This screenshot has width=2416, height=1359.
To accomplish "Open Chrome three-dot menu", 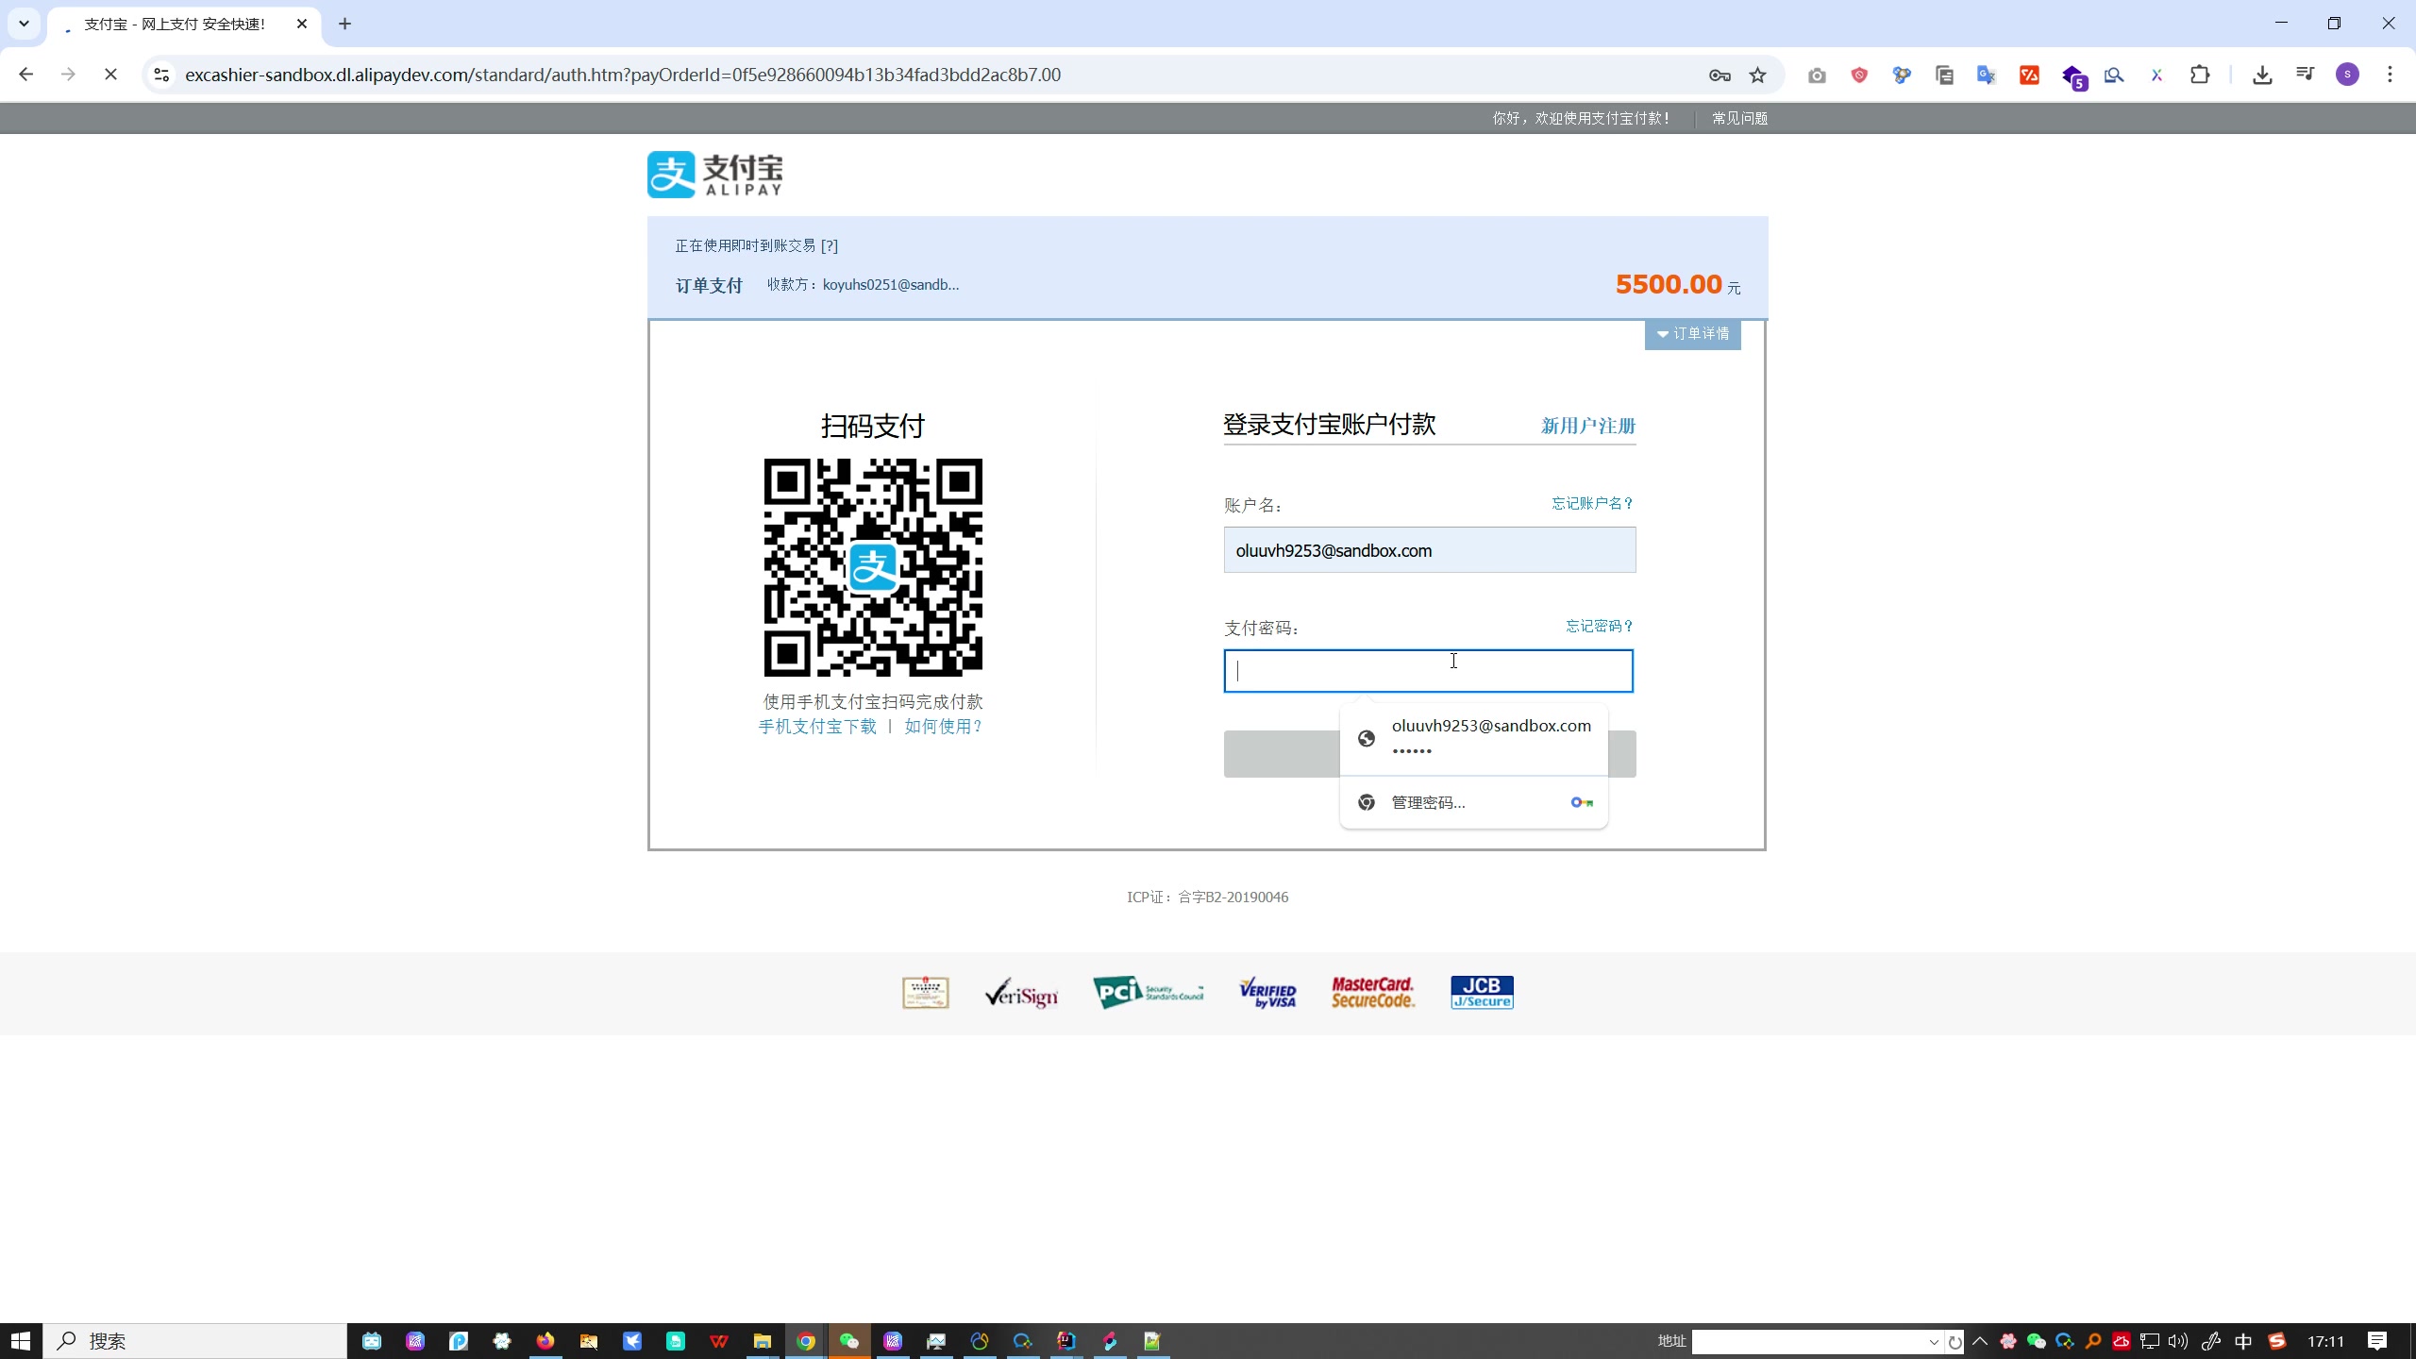I will tap(2391, 75).
